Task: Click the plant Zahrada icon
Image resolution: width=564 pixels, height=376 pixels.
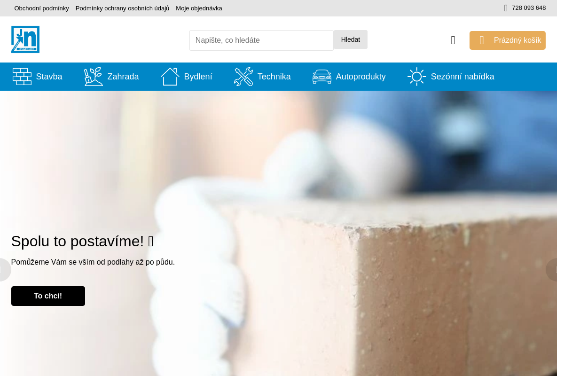Action: click(x=94, y=77)
